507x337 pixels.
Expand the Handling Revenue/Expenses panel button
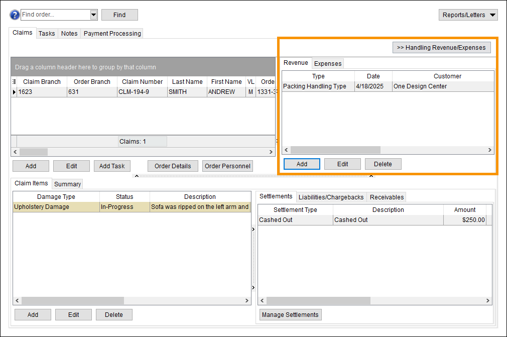point(441,48)
